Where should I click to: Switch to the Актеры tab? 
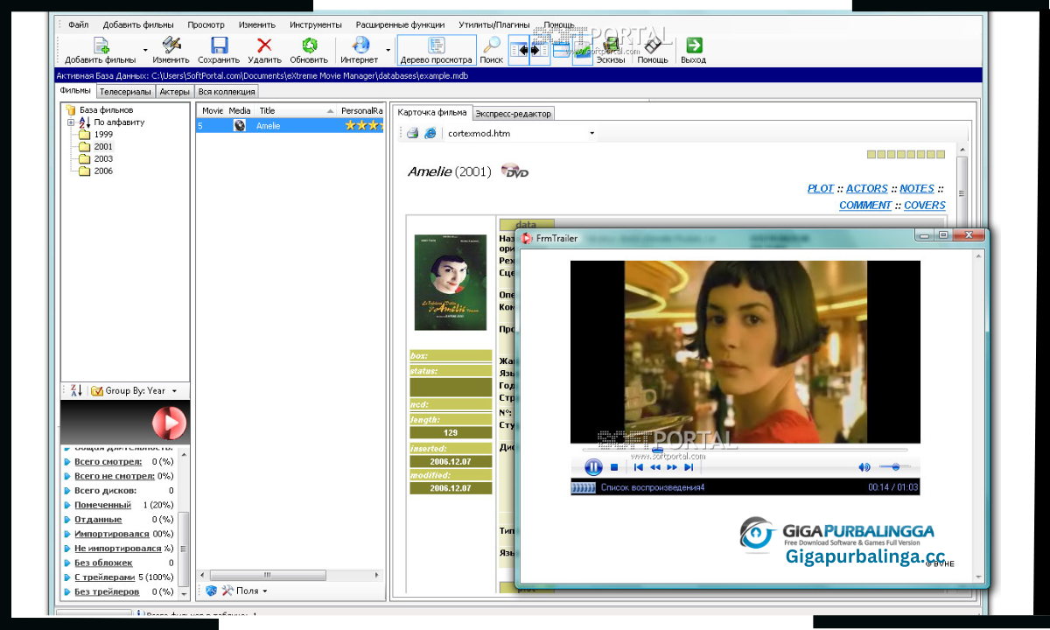coord(174,91)
